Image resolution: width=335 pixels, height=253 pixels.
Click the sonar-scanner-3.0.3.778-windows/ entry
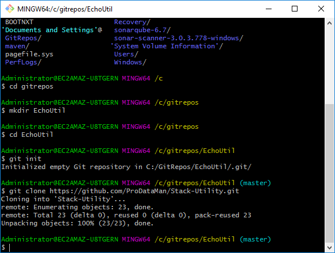[179, 38]
